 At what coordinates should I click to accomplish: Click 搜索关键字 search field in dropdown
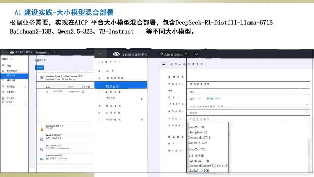click(x=248, y=119)
